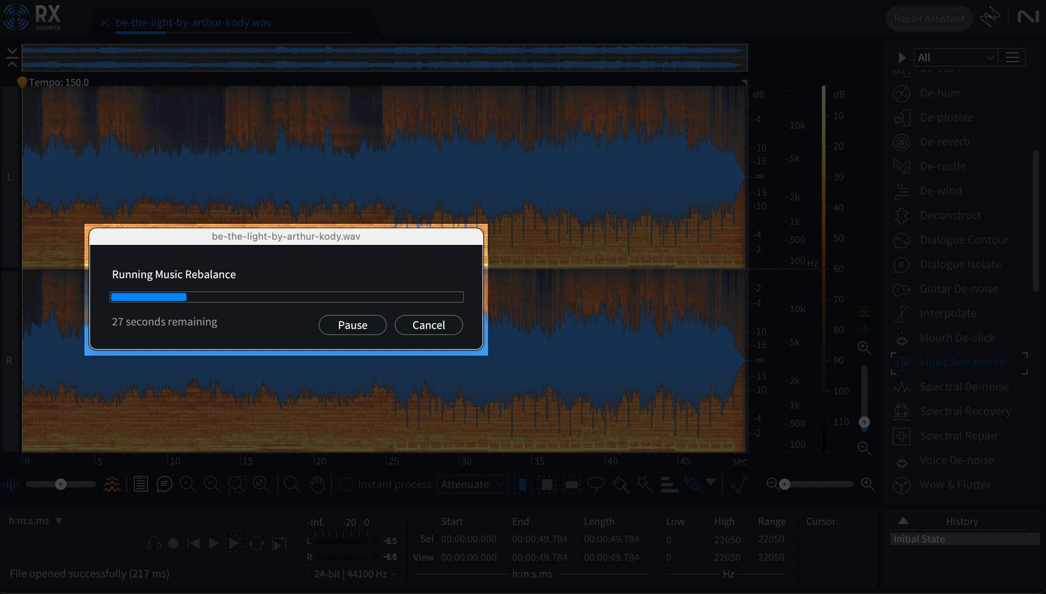Image resolution: width=1046 pixels, height=594 pixels.
Task: Pause the Music Rebalance processing
Action: (x=352, y=325)
